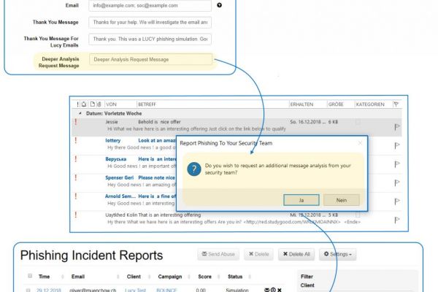The width and height of the screenshot is (438, 292).
Task: Click the envelope icon in the report row
Action: pyautogui.click(x=267, y=290)
